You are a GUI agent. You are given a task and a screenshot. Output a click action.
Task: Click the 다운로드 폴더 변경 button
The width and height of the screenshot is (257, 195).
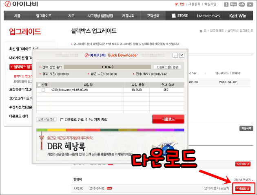click(167, 67)
